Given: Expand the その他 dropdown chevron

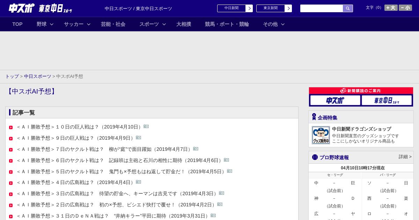Looking at the screenshot, I should pyautogui.click(x=283, y=24).
